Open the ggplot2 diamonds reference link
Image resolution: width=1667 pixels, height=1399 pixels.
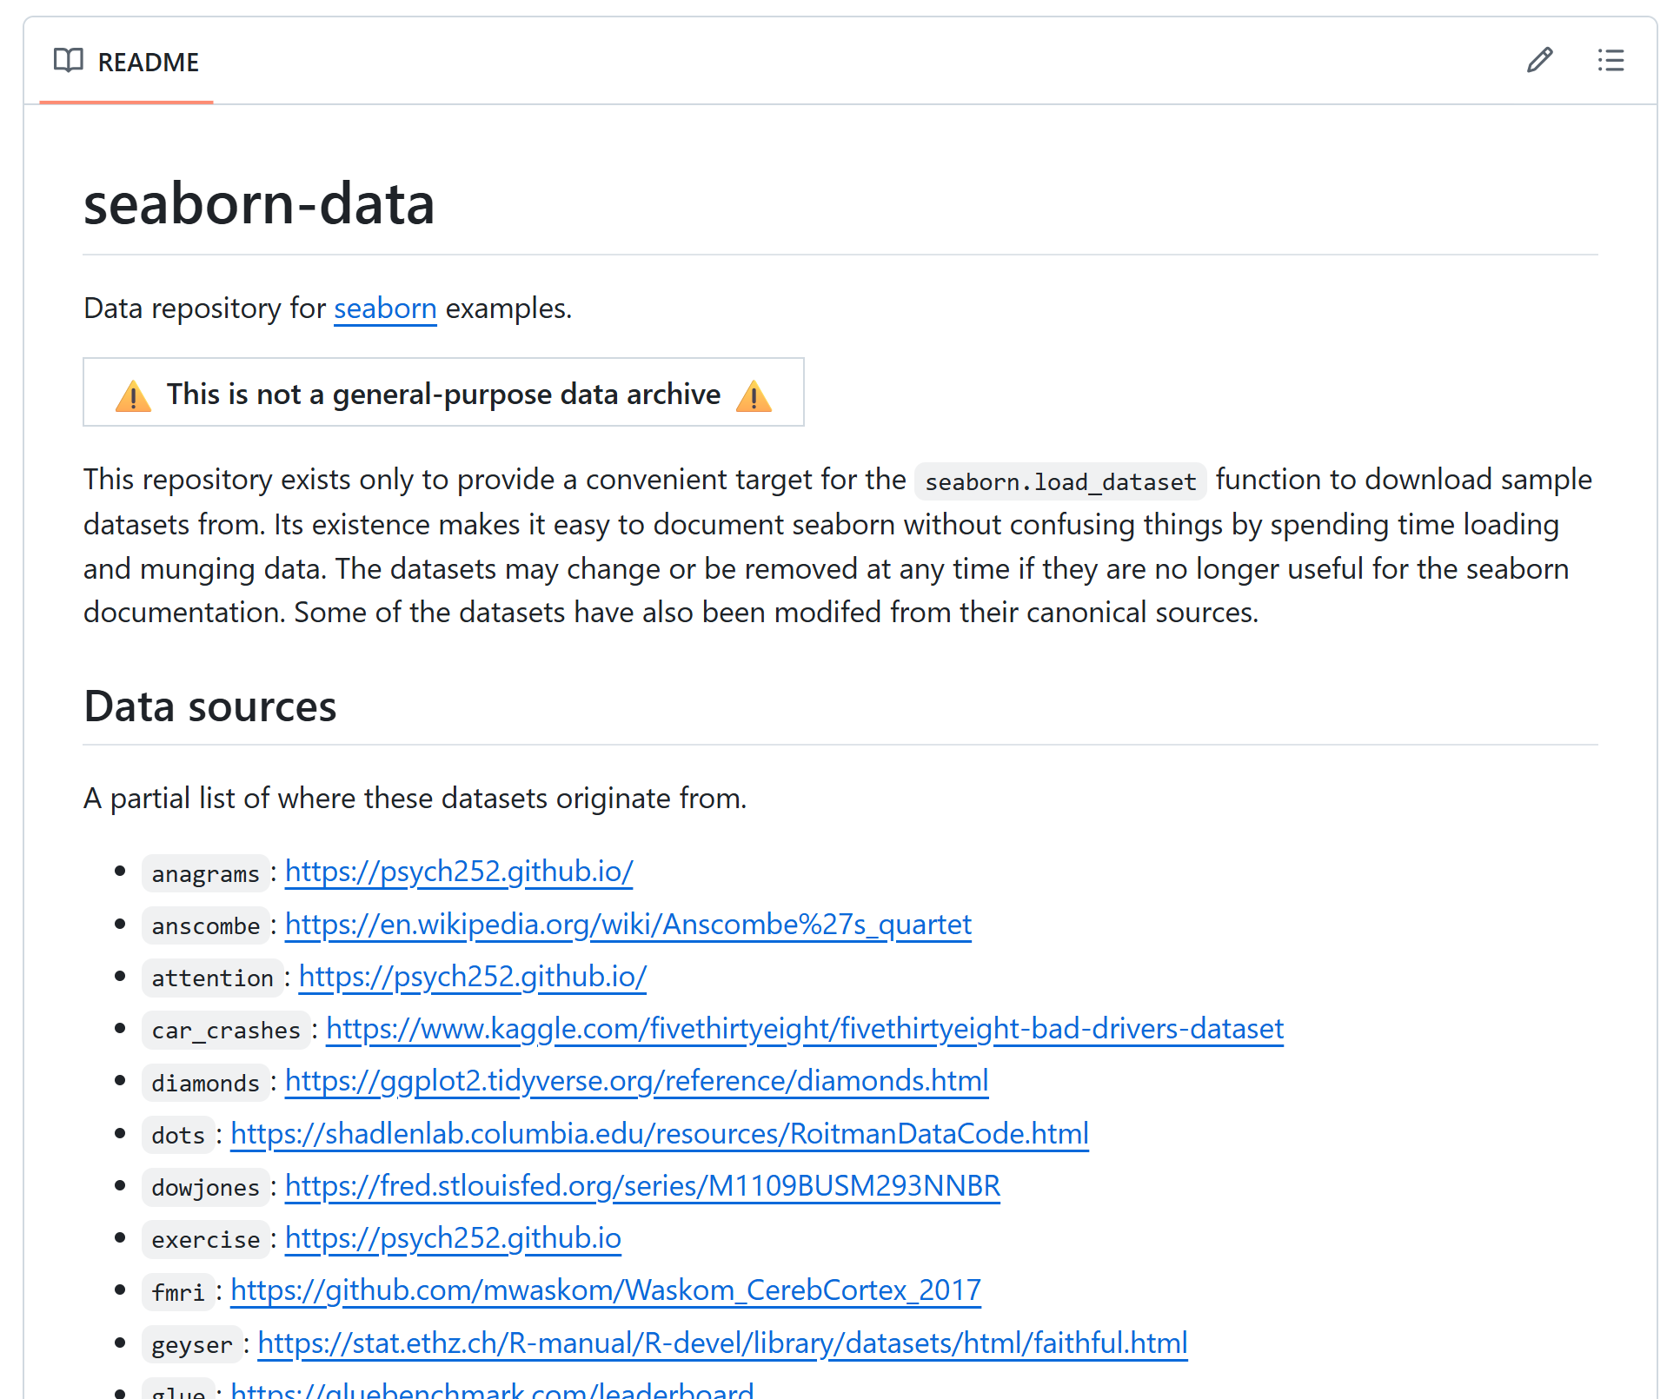point(637,1081)
